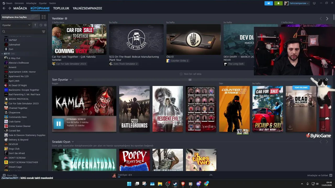This screenshot has width=335, height=188.
Task: Switch to MAĞAZA tab
Action: point(20,8)
